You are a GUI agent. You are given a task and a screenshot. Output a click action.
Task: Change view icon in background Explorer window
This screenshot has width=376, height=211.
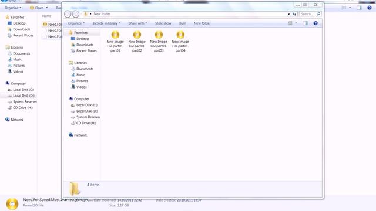point(344,8)
